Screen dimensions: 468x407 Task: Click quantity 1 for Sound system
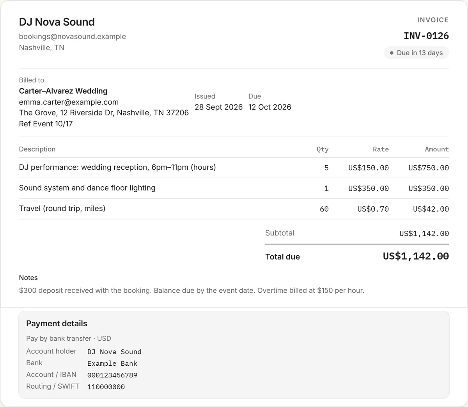326,189
